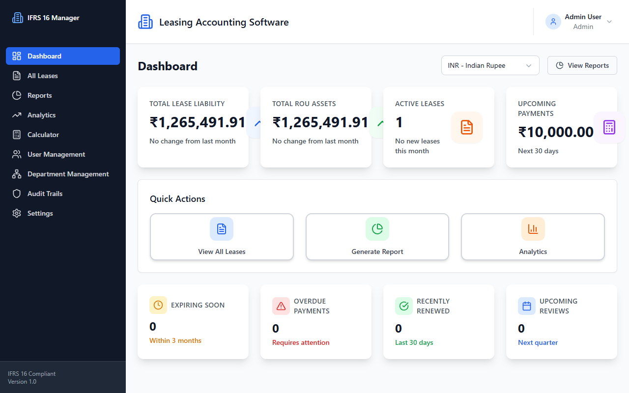Click the clock icon beside Expiring Soon
This screenshot has width=629, height=393.
(x=158, y=305)
